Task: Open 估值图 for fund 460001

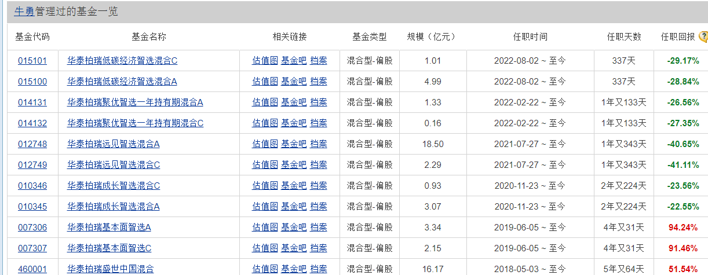Action: [265, 269]
